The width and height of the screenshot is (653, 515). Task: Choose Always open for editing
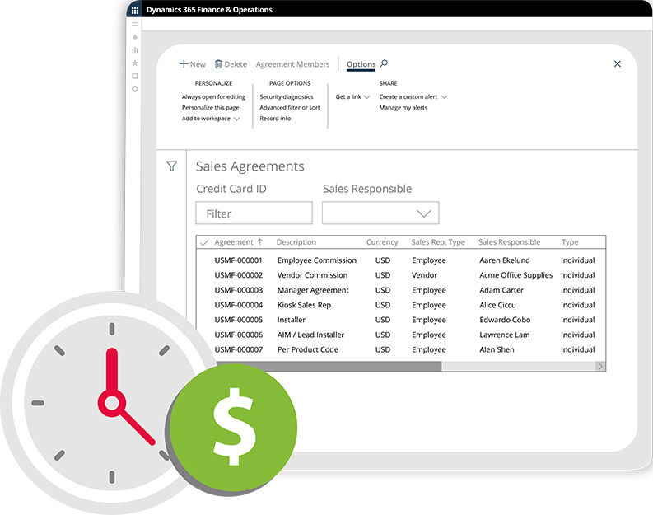tap(213, 96)
